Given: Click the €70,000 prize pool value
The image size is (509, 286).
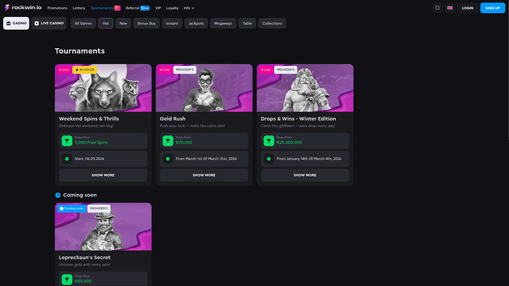Looking at the screenshot, I should point(184,143).
